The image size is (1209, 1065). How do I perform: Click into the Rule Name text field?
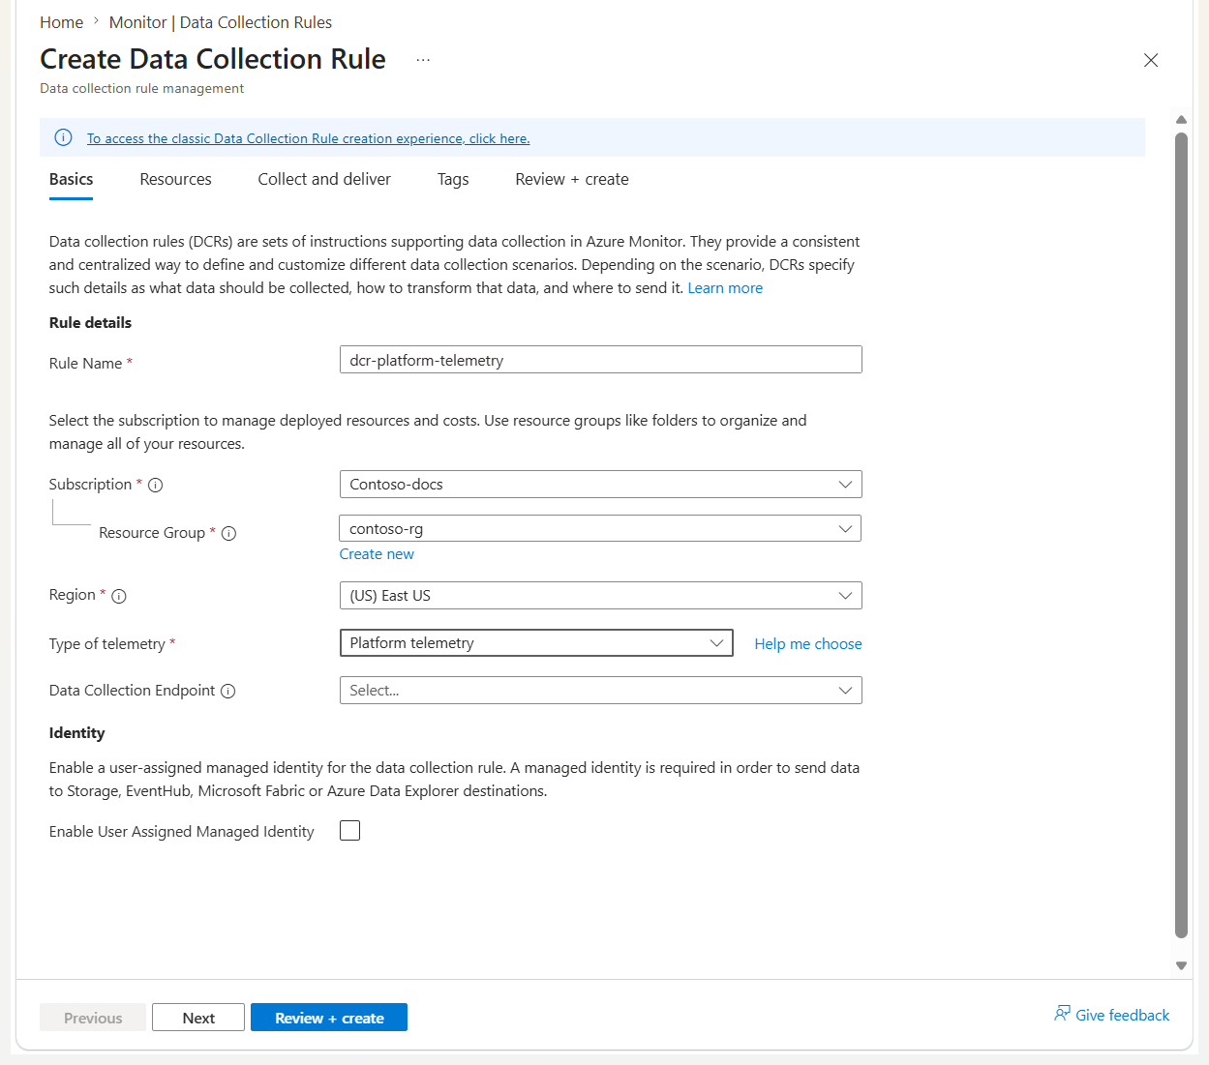[x=601, y=360]
